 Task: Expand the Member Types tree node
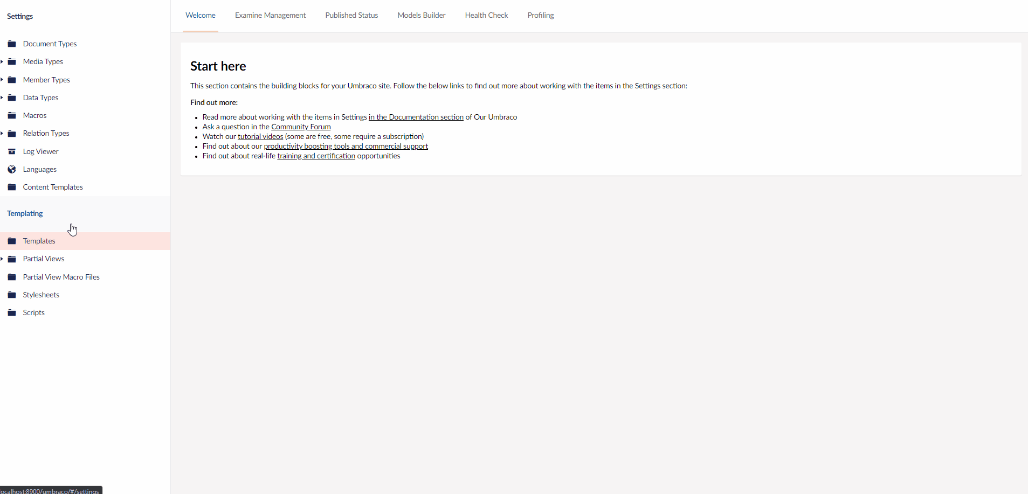(2, 80)
